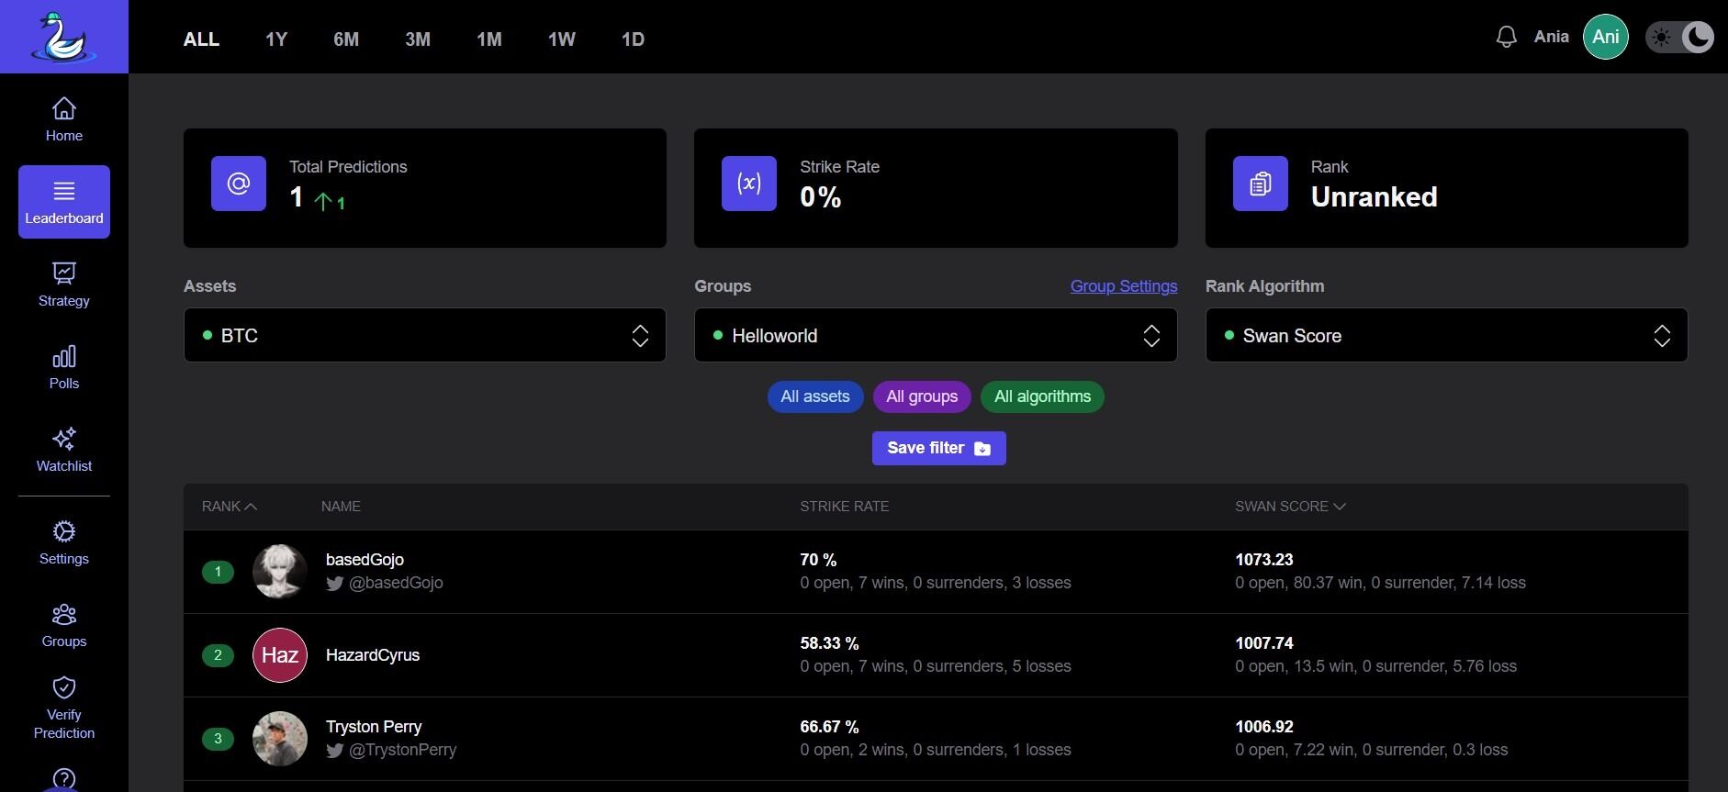Open the Watchlist page
The width and height of the screenshot is (1728, 792).
click(64, 450)
